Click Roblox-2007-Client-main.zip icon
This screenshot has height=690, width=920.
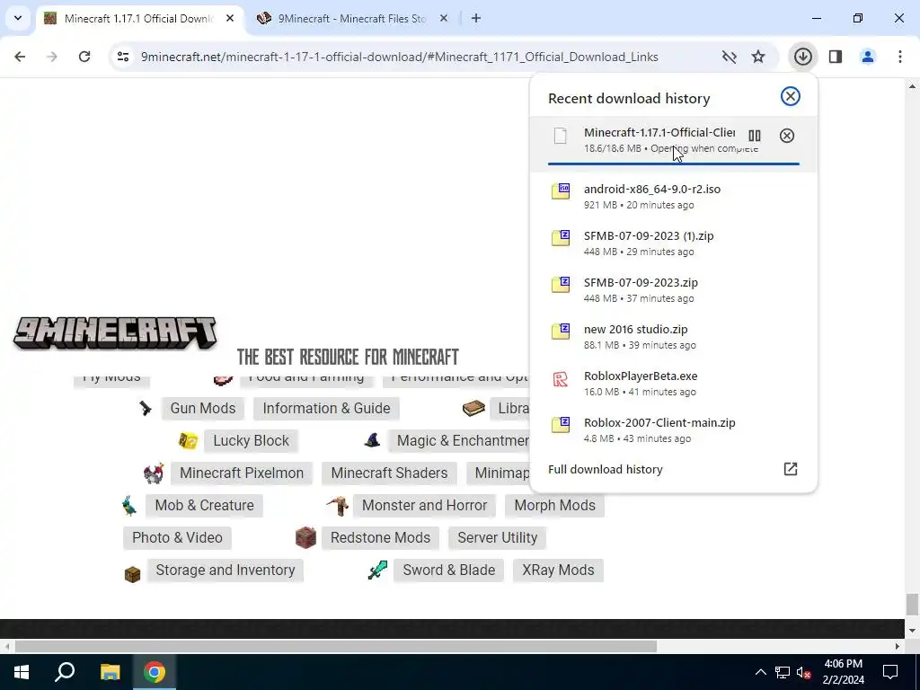561,424
